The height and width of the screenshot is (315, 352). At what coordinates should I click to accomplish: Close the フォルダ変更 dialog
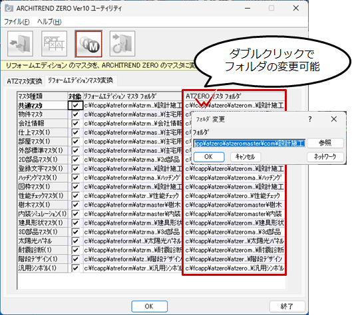coord(334,119)
